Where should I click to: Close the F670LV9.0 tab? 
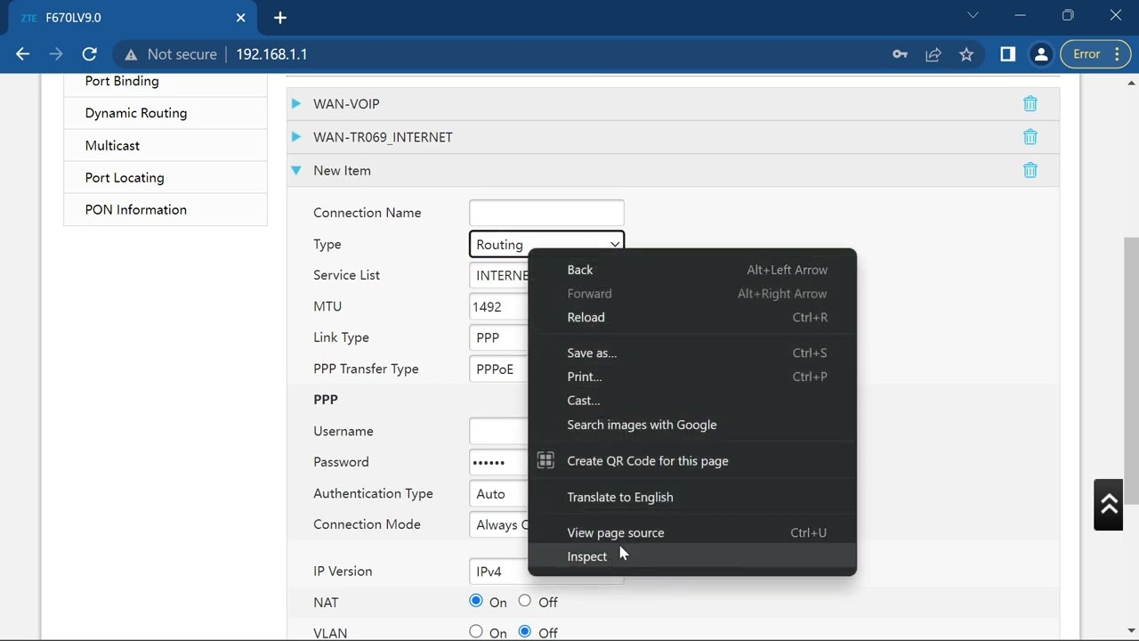click(241, 18)
